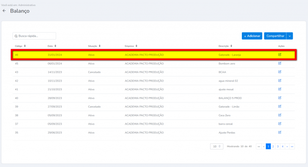The height and width of the screenshot is (167, 308).
Task: Jump to page 4 in pagination
Action: 282,147
